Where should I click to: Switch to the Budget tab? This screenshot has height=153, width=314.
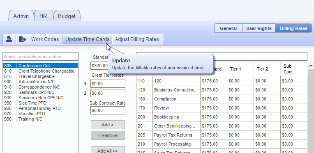(67, 16)
